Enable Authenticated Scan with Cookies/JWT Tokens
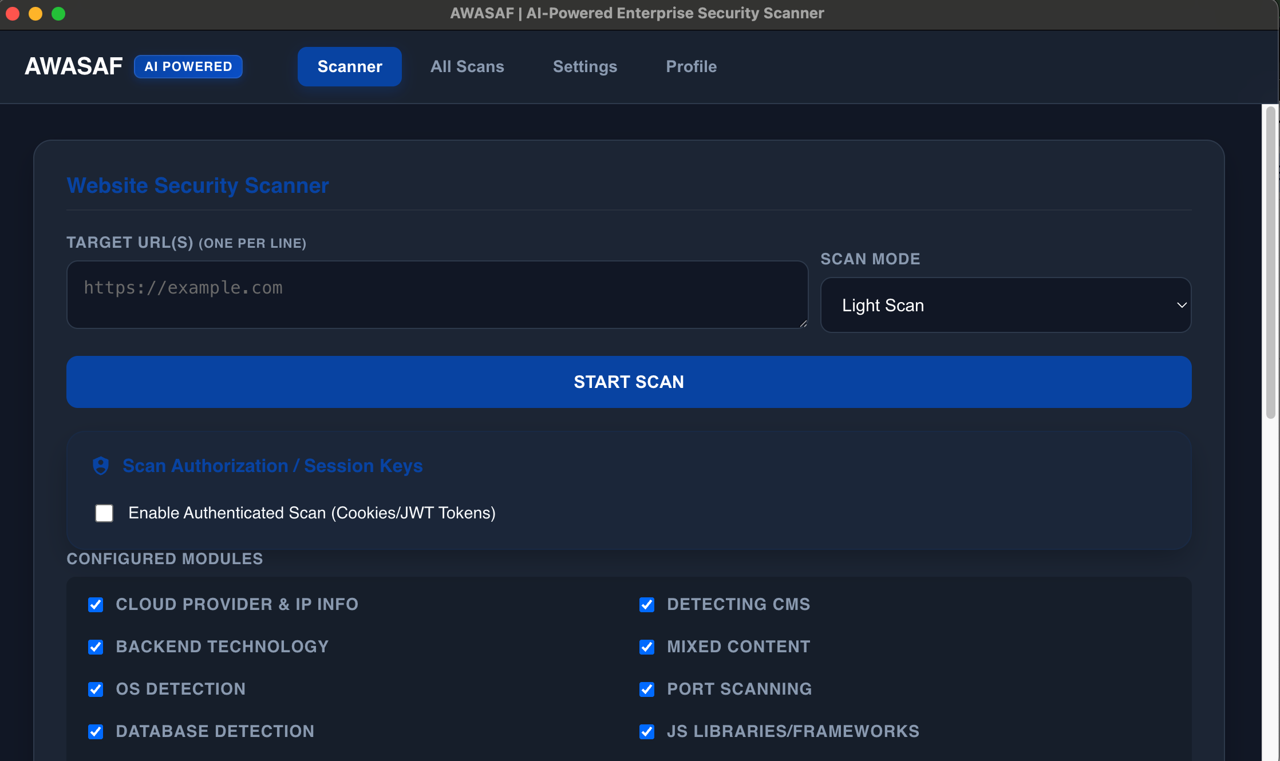Viewport: 1280px width, 761px height. [x=104, y=513]
